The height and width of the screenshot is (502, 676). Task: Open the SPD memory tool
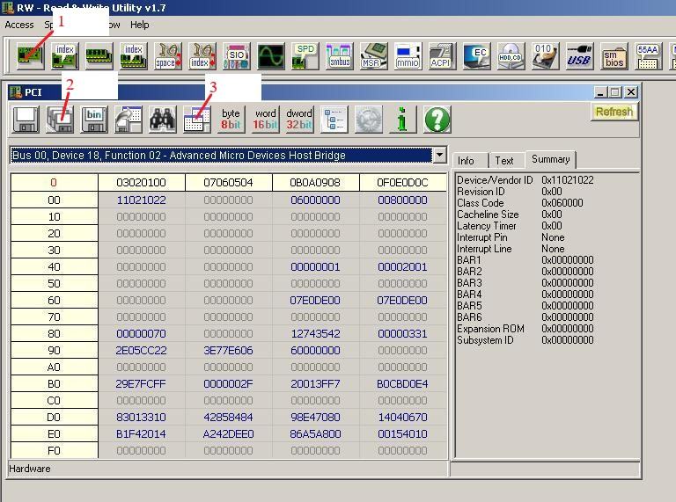[x=305, y=56]
